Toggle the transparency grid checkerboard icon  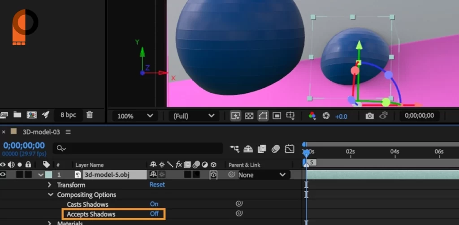coord(249,116)
